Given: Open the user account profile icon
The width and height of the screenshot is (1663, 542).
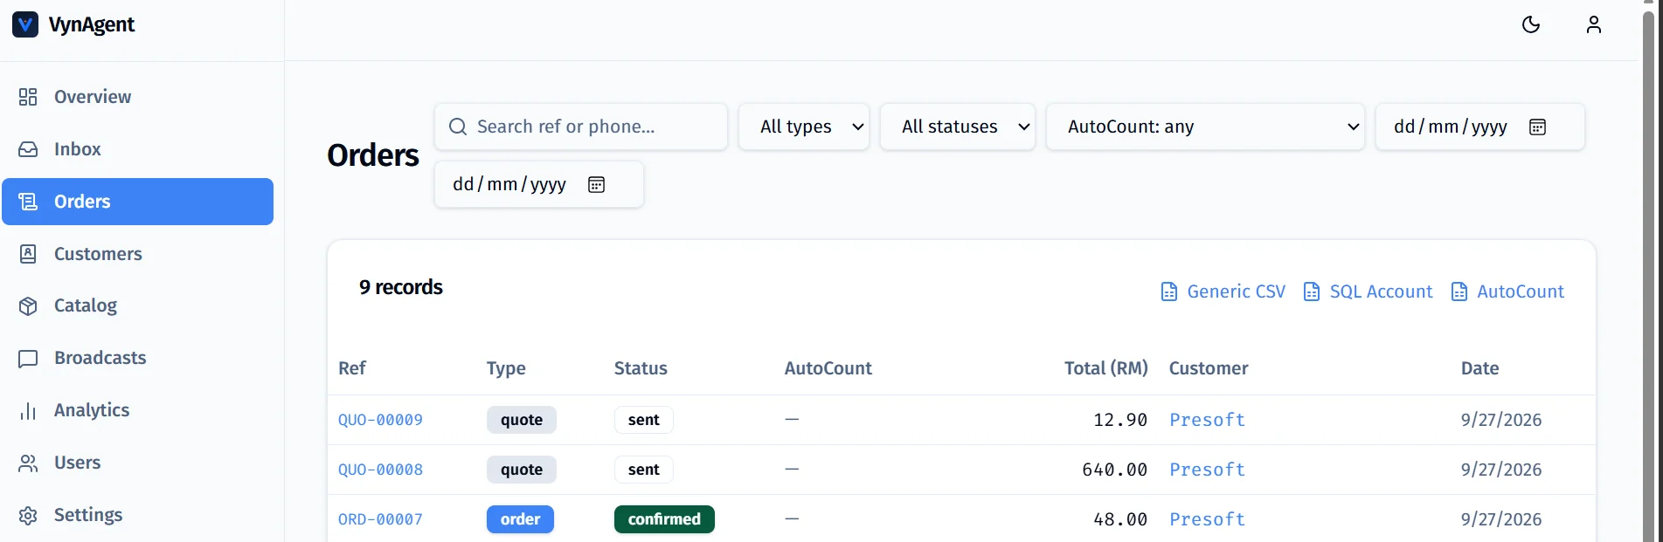Looking at the screenshot, I should pos(1594,24).
